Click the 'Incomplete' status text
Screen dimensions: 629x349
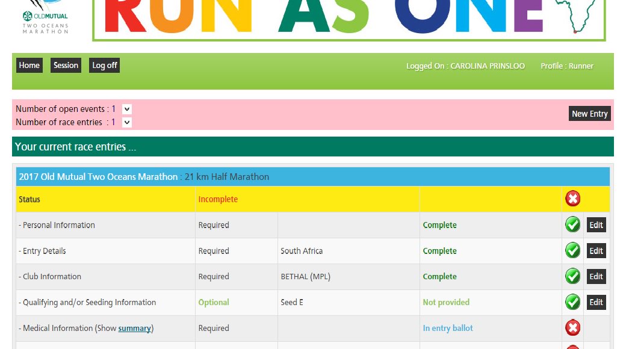pyautogui.click(x=218, y=199)
